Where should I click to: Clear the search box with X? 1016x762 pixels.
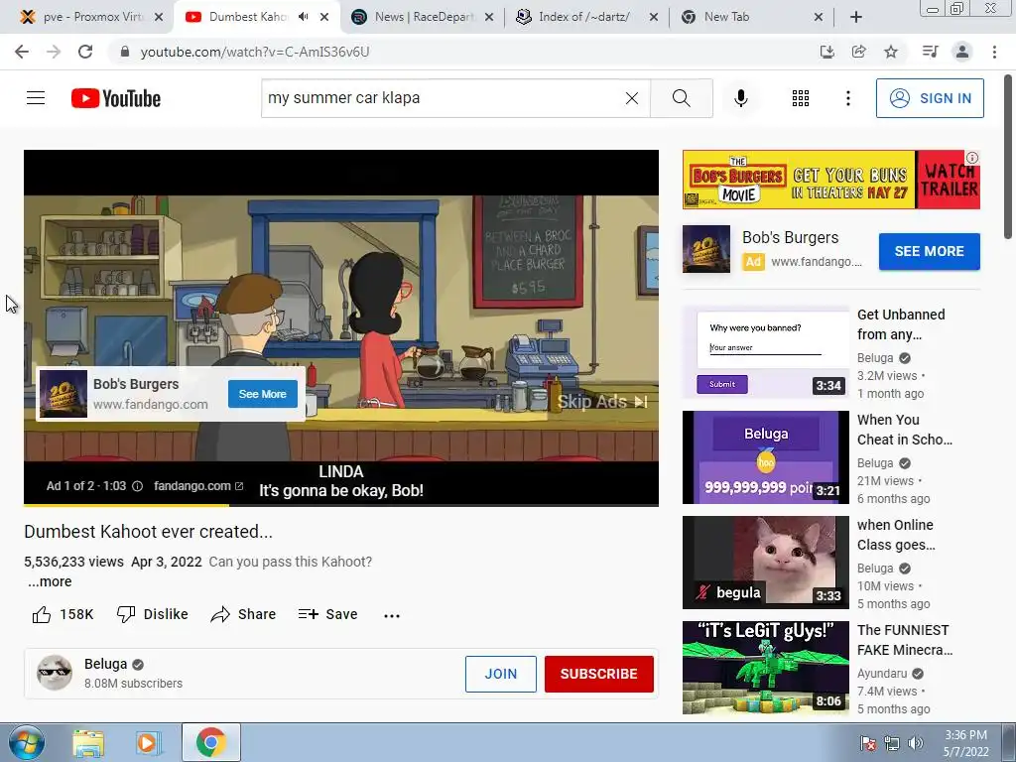click(x=632, y=98)
